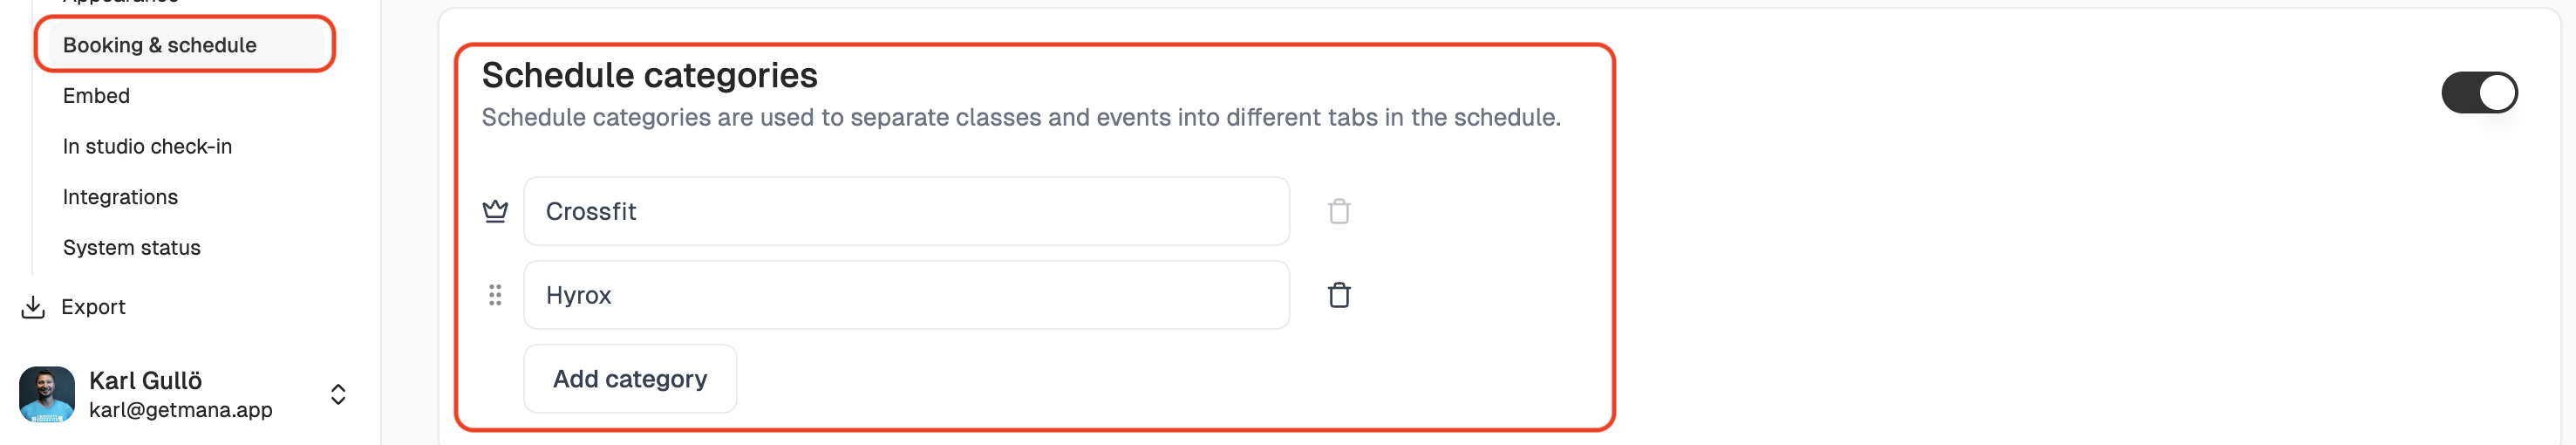Click the Schedule categories heading

649,75
